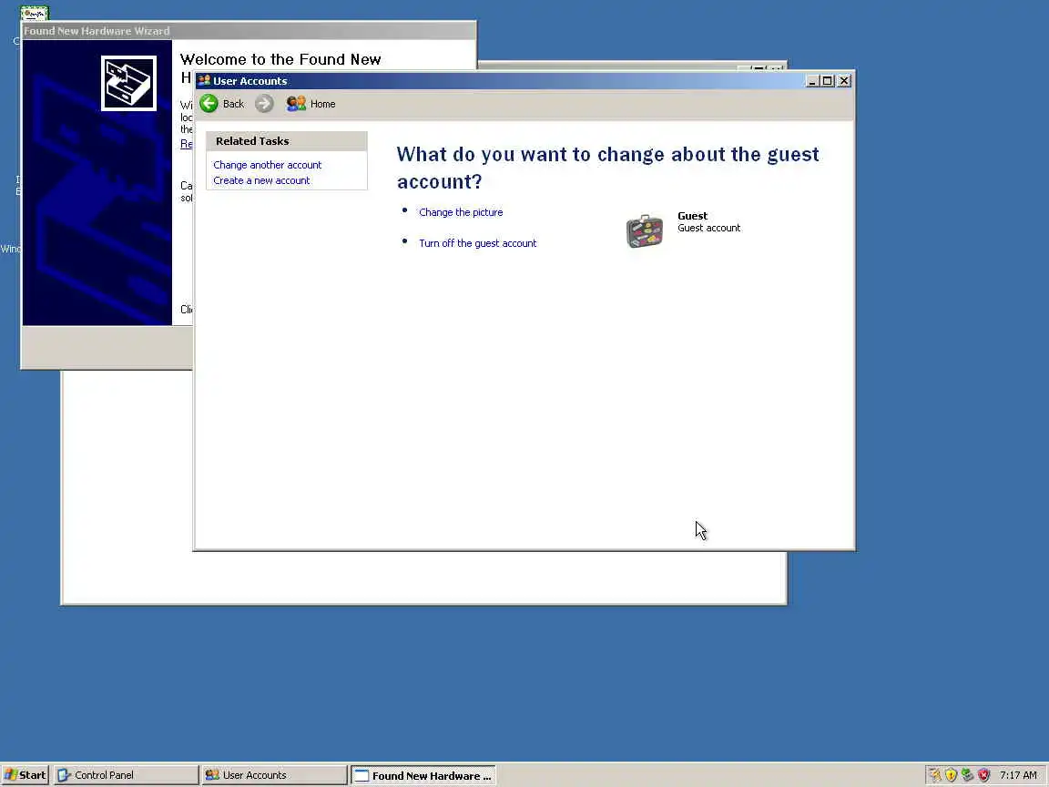Click the Control Panel taskbar icon

point(65,775)
